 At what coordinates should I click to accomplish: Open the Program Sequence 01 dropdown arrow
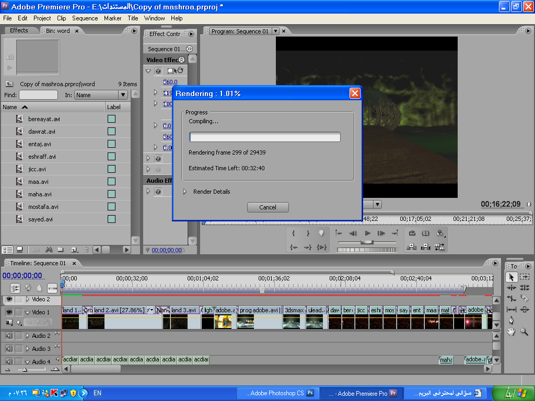click(276, 31)
